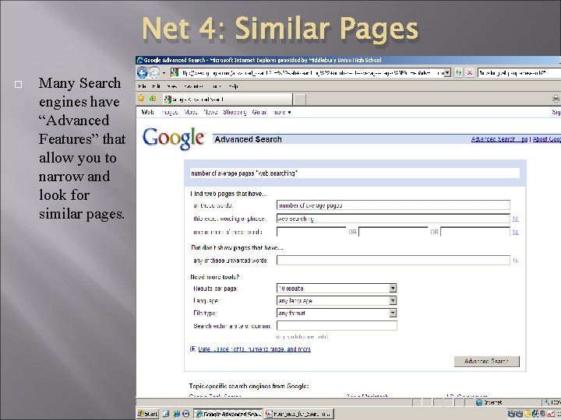Viewport: 561px width, 420px height.
Task: Click the 'this exact wording or phrase' field
Action: pos(393,219)
